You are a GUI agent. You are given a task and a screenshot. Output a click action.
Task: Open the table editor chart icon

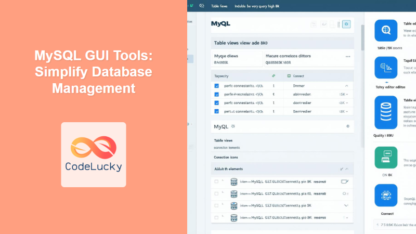[386, 68]
